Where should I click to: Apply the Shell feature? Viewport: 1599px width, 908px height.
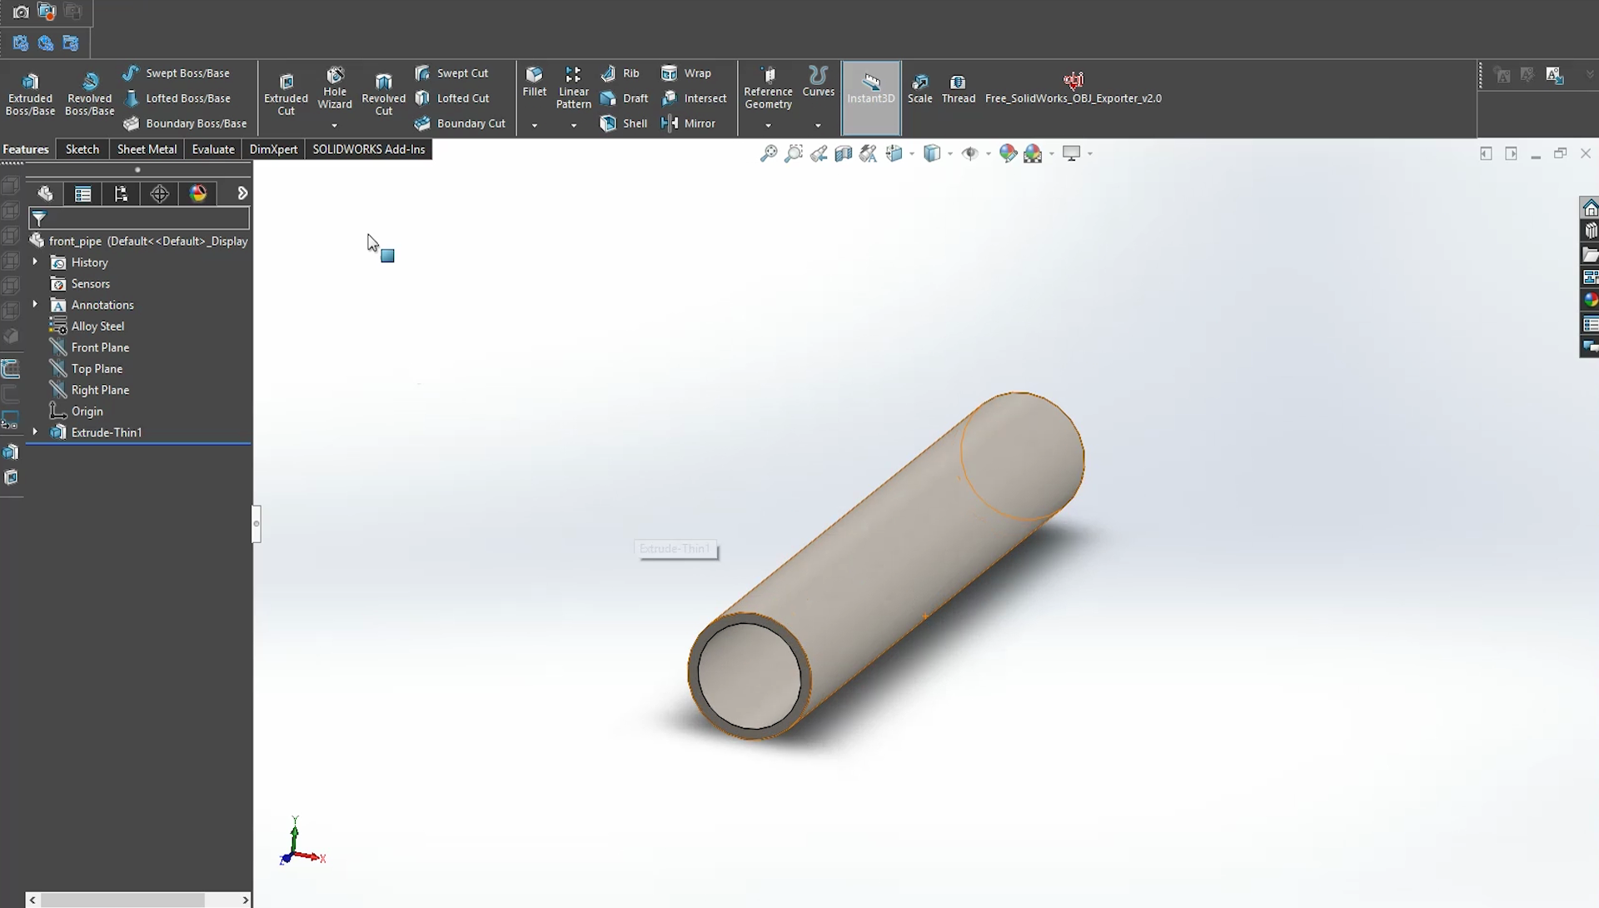pos(624,123)
